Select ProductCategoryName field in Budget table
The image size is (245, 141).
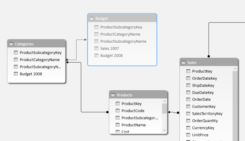(x=120, y=34)
